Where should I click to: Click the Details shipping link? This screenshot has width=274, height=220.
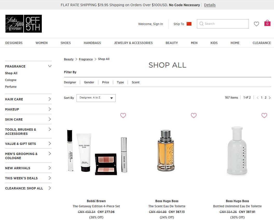(x=210, y=5)
